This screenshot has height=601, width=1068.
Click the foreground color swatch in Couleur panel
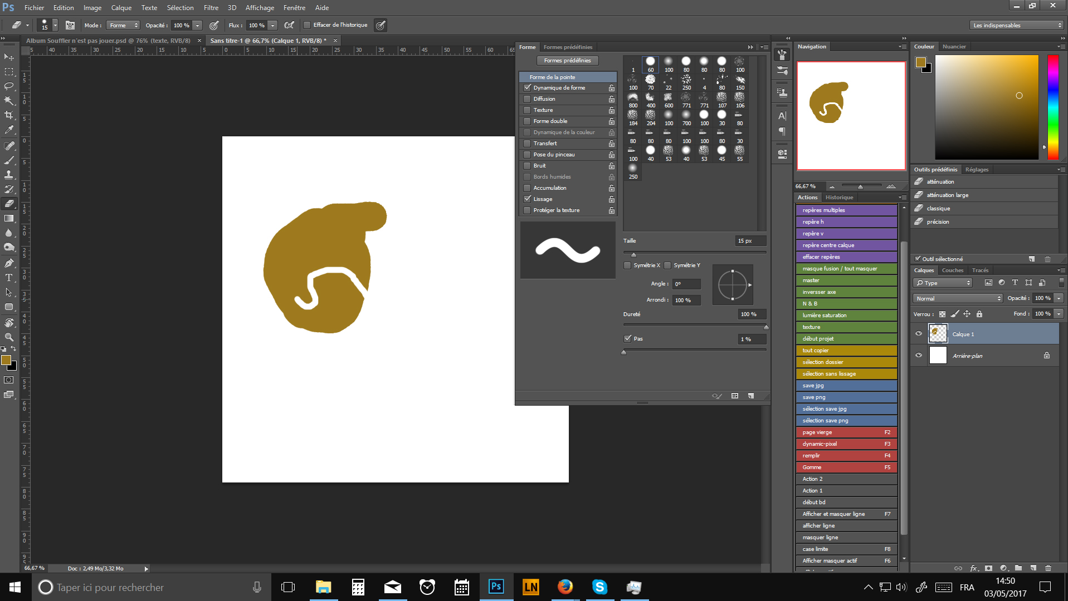pyautogui.click(x=920, y=62)
